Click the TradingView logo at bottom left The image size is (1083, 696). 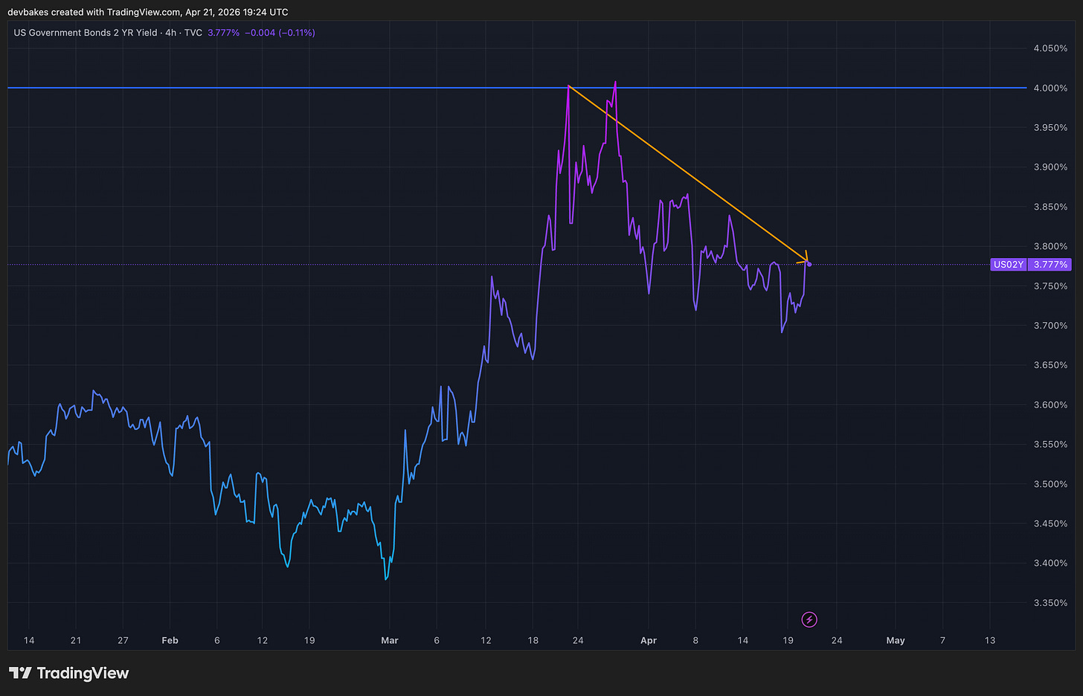68,673
